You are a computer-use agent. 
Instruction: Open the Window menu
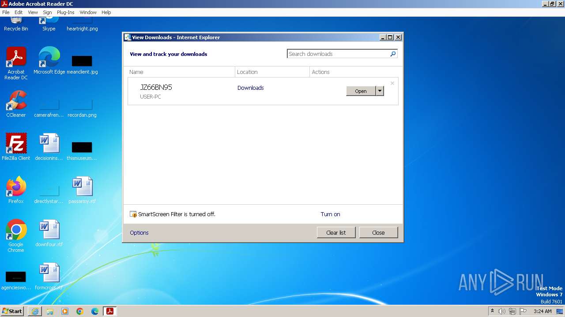click(x=88, y=12)
